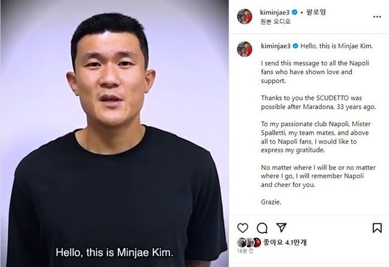View the 좋아요 4.1만개 likes list
Viewport: 389px width, 267px height.
[285, 242]
